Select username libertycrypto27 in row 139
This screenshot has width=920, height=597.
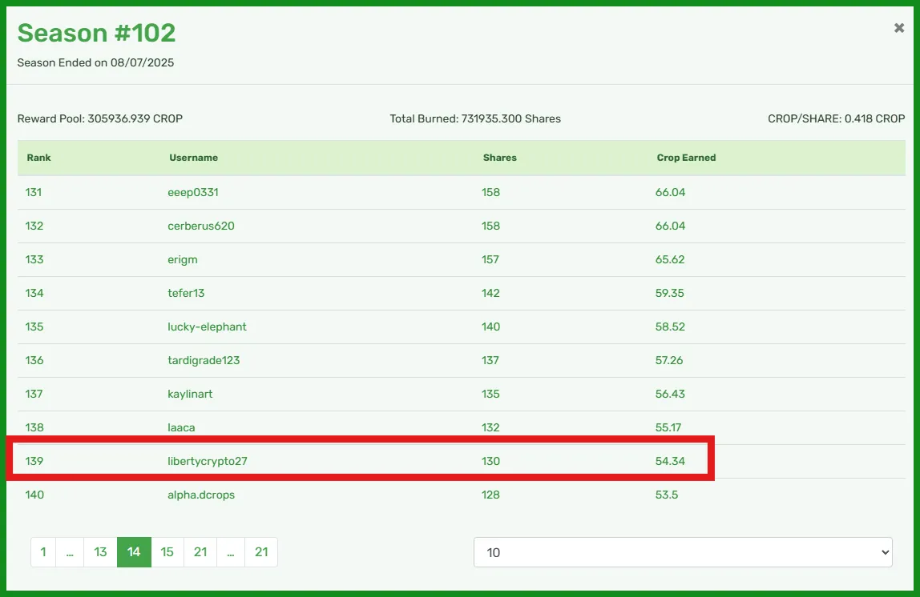[208, 461]
